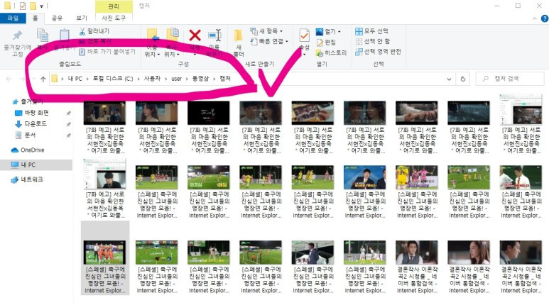Switch to the Share (공유) tab
Screen dimensions: 549x305
[x=57, y=18]
